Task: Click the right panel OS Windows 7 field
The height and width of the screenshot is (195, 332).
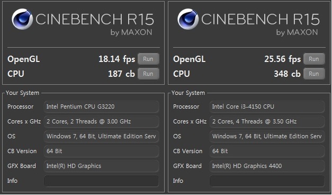Action: [x=267, y=136]
